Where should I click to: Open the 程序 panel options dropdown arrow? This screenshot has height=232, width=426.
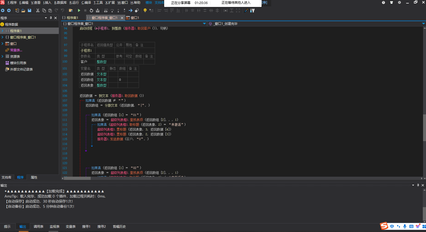(x=46, y=18)
